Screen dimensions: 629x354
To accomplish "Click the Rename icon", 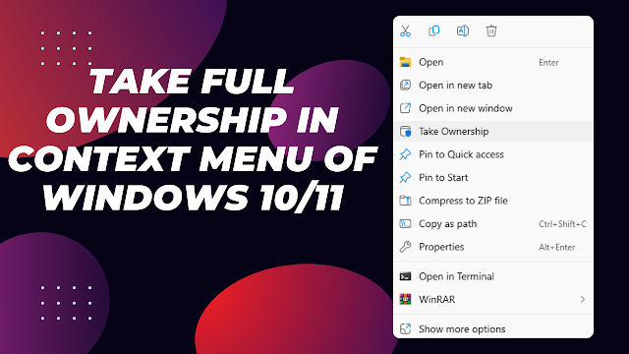I will 463,30.
